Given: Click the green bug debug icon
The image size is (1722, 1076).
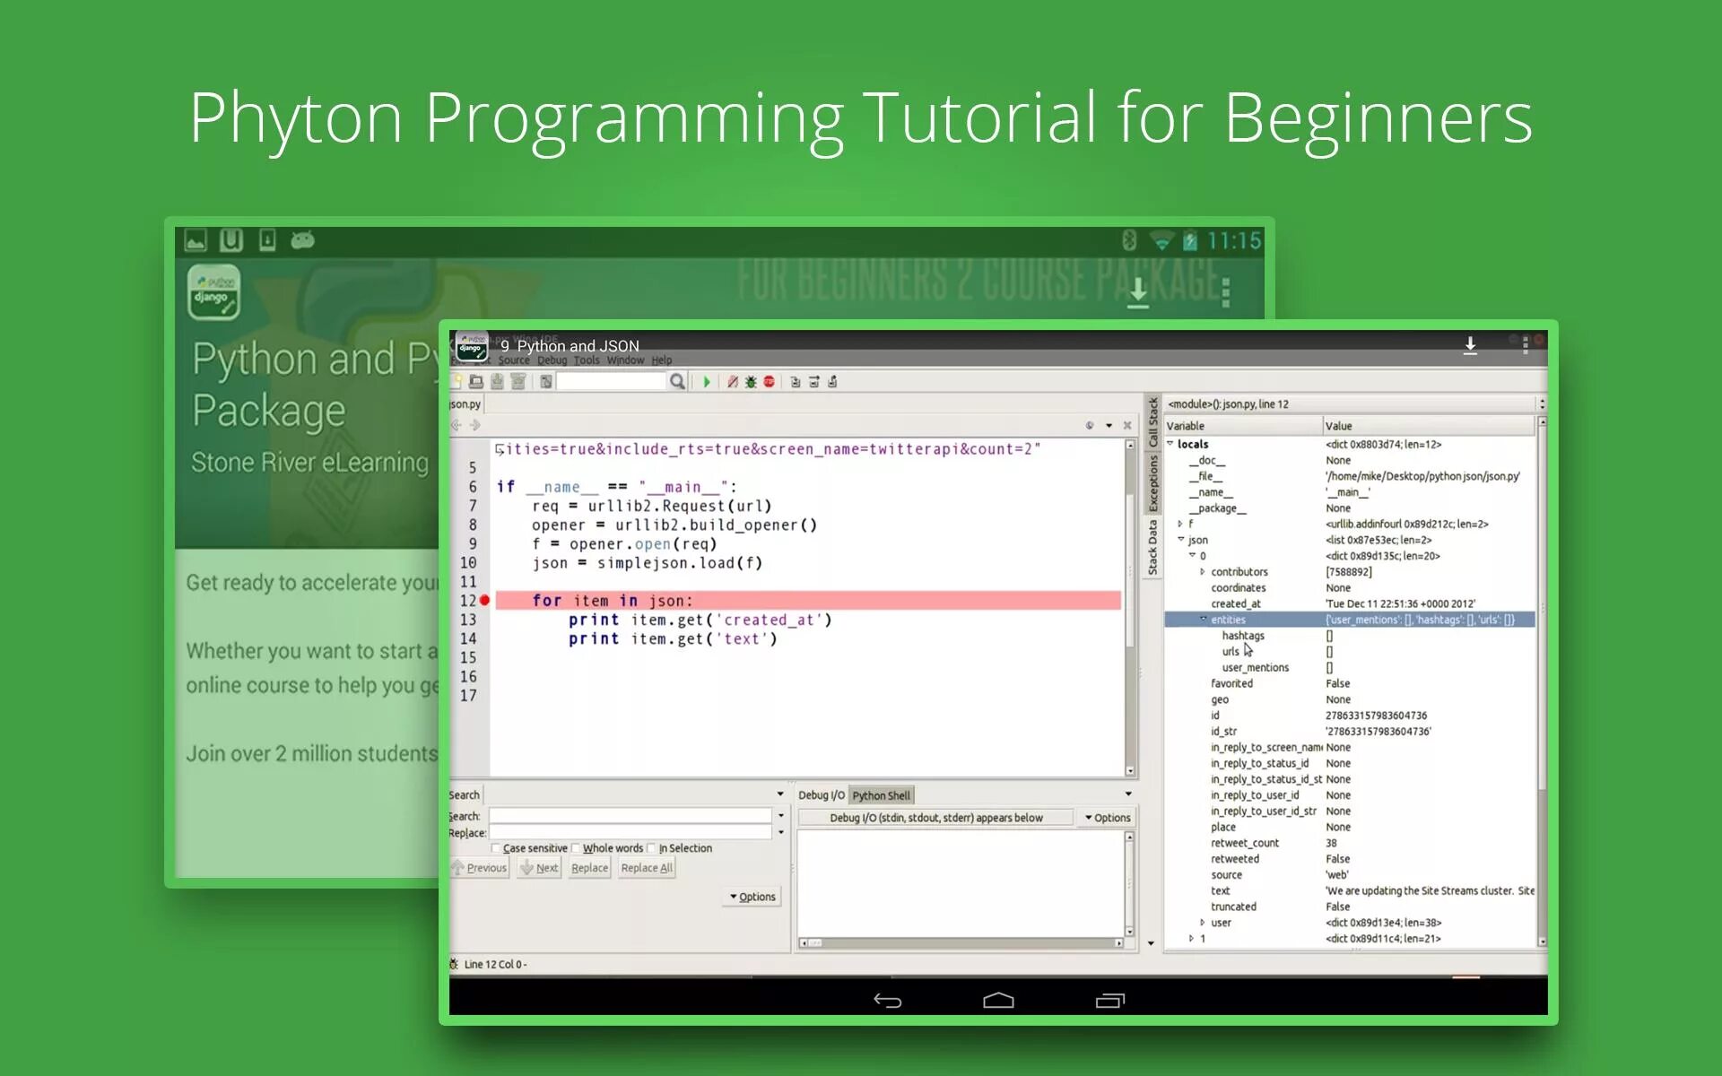Looking at the screenshot, I should [752, 382].
